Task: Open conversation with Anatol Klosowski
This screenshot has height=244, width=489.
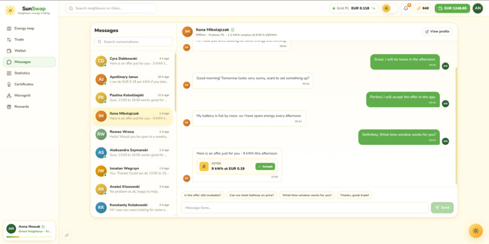Action: [132, 190]
